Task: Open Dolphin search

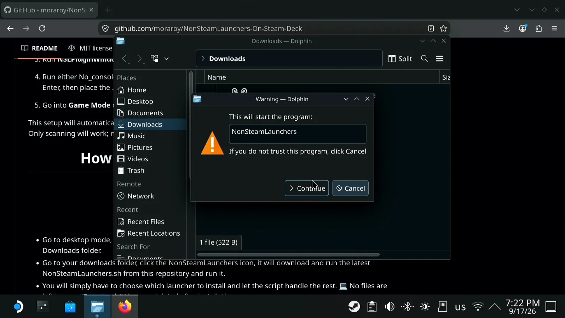Action: tap(425, 59)
